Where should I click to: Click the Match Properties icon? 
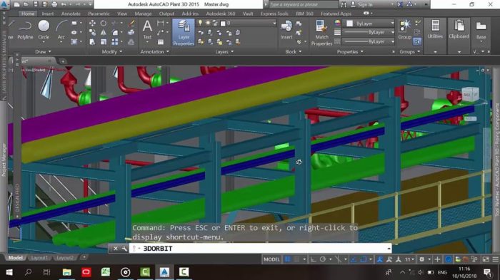pos(321,33)
